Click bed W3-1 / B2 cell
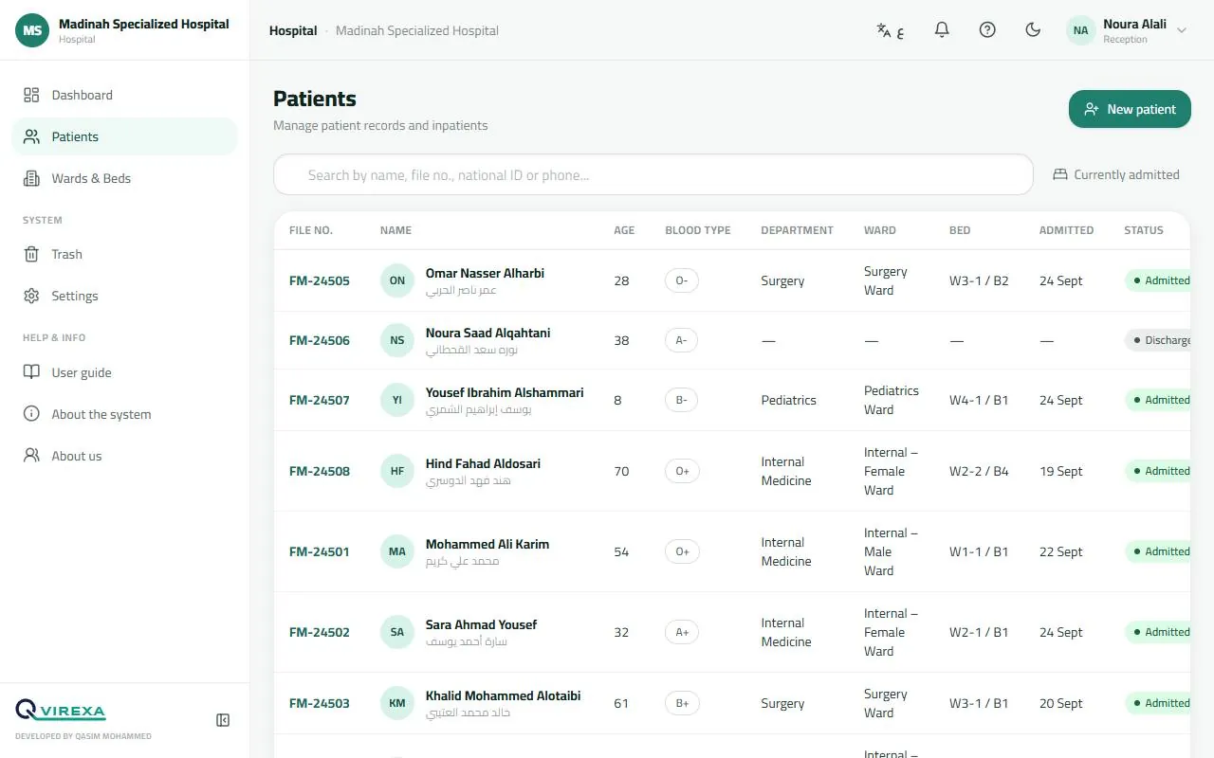The image size is (1214, 758). [979, 280]
